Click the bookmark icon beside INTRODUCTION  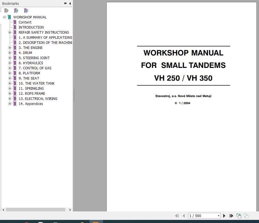coord(15,27)
